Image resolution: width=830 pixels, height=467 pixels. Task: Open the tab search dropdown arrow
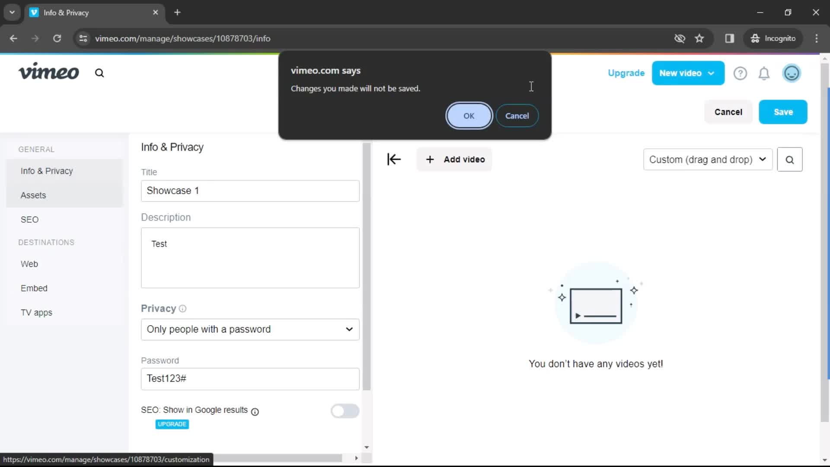[12, 13]
